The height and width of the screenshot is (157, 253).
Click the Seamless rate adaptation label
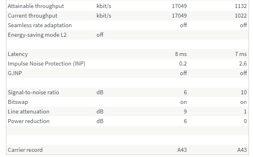[x=40, y=25]
